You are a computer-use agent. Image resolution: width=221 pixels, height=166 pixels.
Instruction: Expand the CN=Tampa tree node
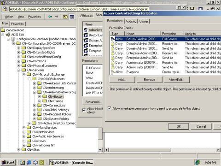pos(40,101)
